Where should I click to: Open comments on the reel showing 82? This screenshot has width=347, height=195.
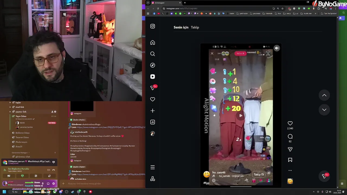point(290,136)
